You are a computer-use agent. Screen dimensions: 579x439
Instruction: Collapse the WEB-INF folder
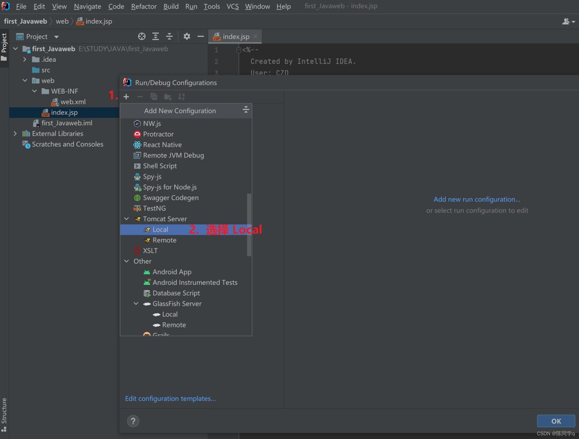34,91
